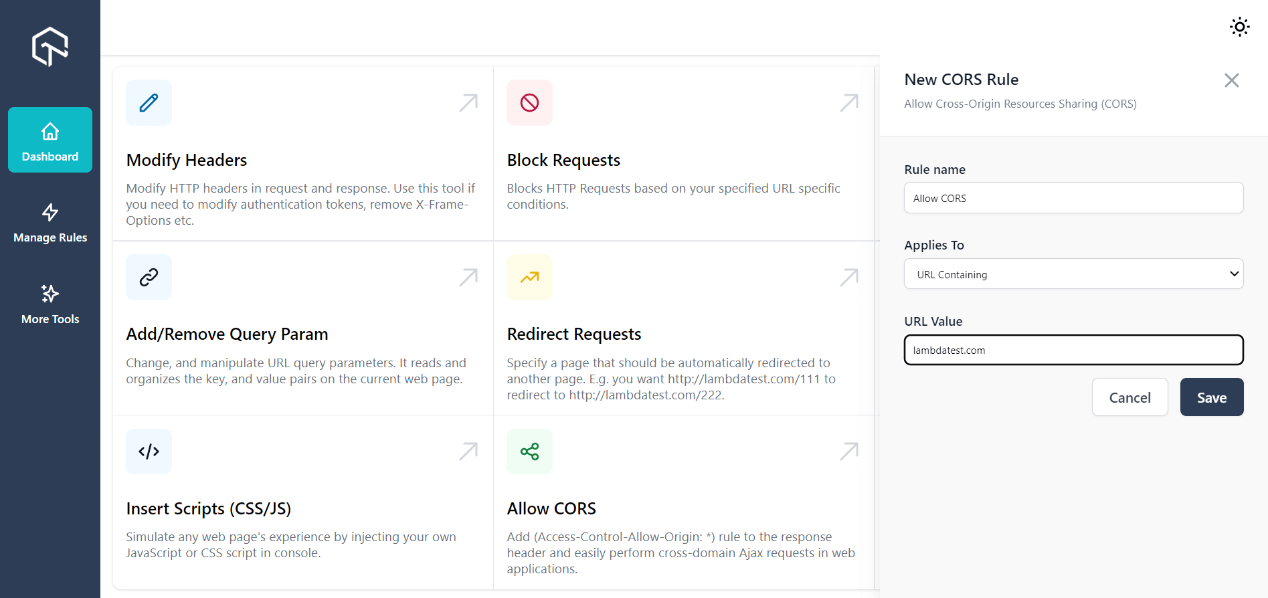The width and height of the screenshot is (1268, 598).
Task: Open Modify Headers via arrow icon
Action: click(468, 102)
